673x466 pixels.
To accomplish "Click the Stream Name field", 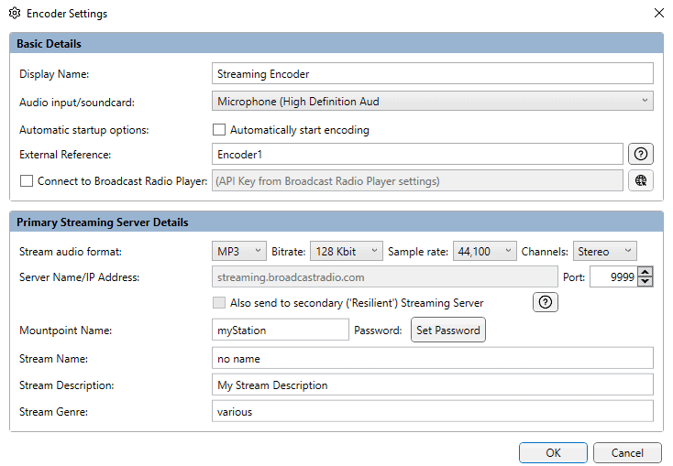I will click(433, 358).
